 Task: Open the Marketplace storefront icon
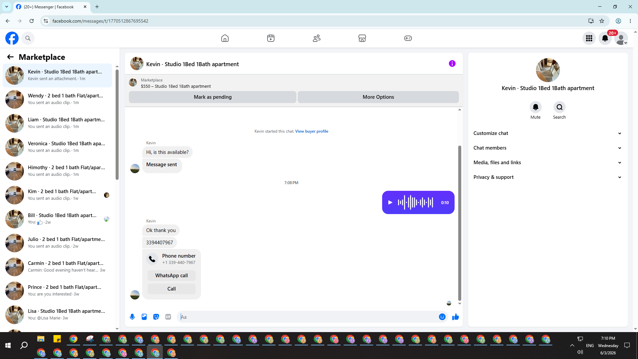coord(362,38)
